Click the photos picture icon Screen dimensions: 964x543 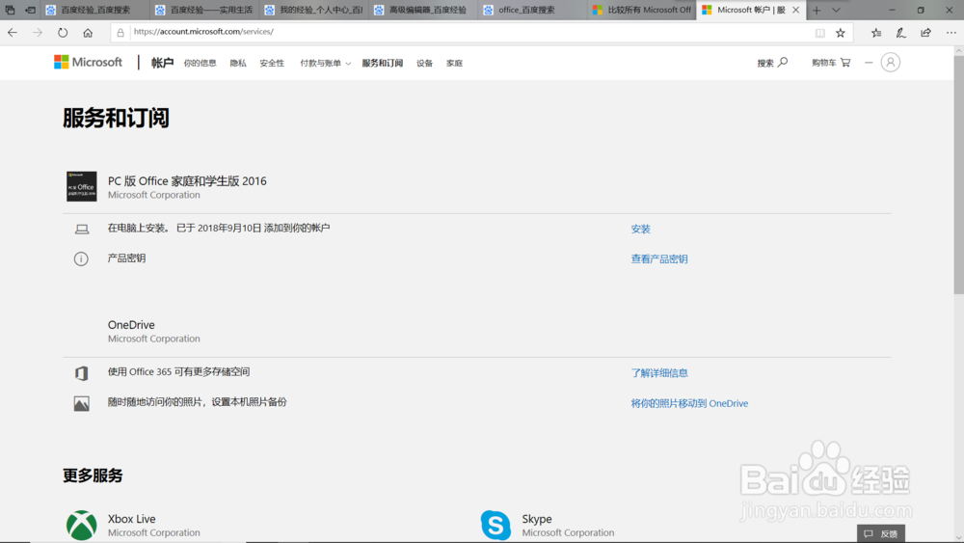[x=82, y=403]
